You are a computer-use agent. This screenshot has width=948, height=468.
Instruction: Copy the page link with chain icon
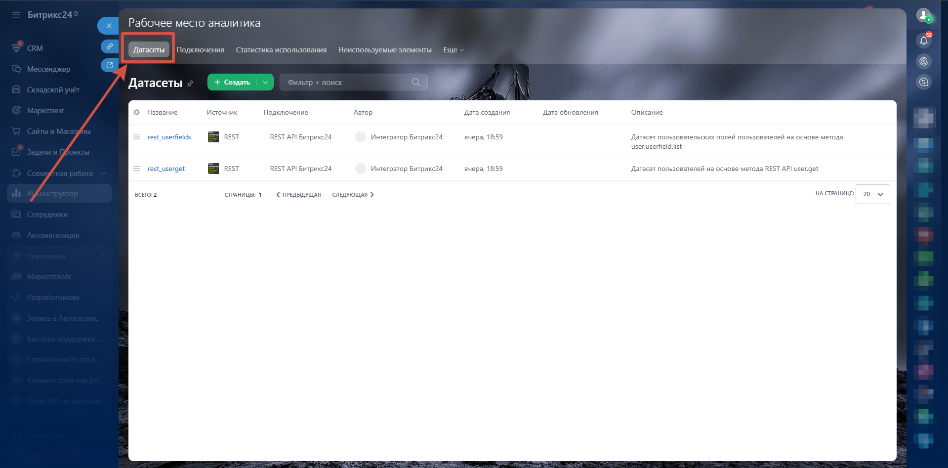coord(109,46)
